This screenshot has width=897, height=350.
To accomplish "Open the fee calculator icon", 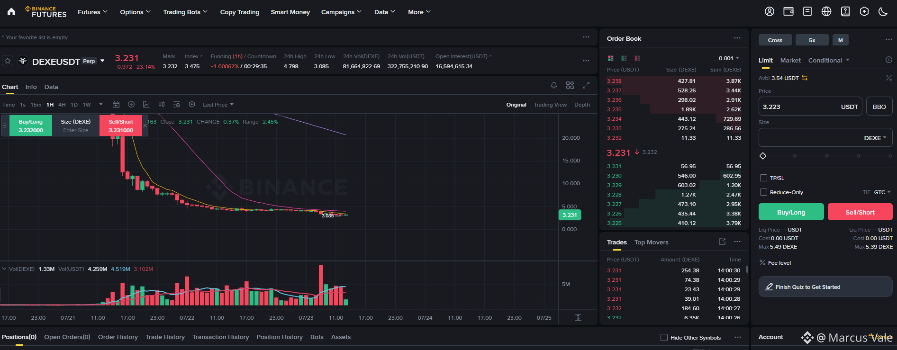I will tap(889, 78).
